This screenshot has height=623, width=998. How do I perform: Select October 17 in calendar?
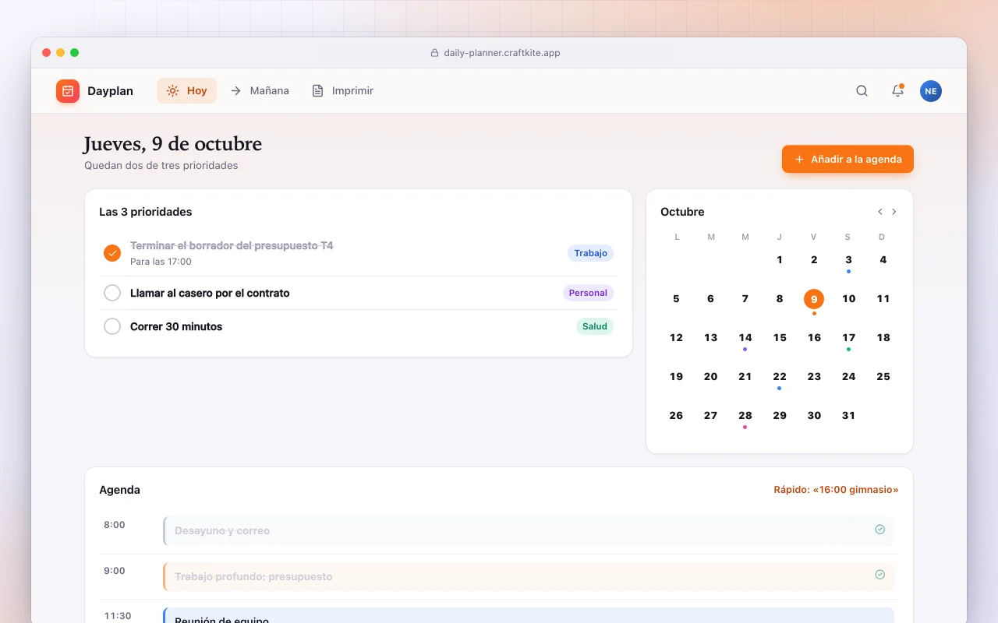click(848, 338)
